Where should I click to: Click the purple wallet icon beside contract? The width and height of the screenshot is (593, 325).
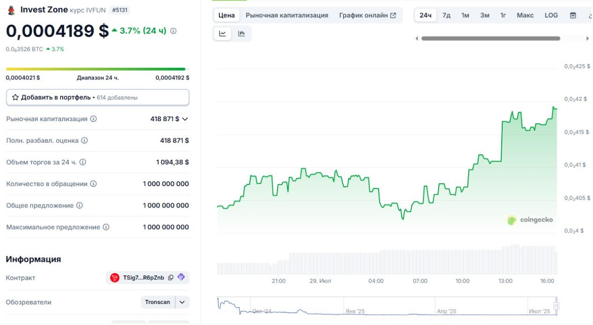(181, 277)
